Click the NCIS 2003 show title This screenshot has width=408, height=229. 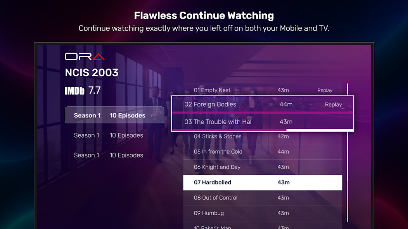coord(92,73)
